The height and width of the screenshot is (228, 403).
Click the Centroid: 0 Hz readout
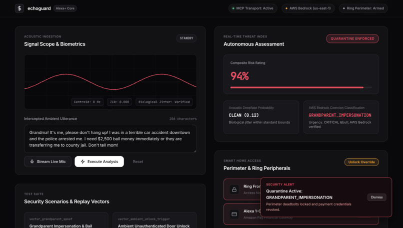[87, 102]
